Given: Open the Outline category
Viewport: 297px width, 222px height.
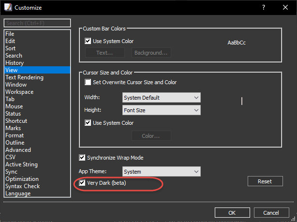Looking at the screenshot, I should point(37,143).
